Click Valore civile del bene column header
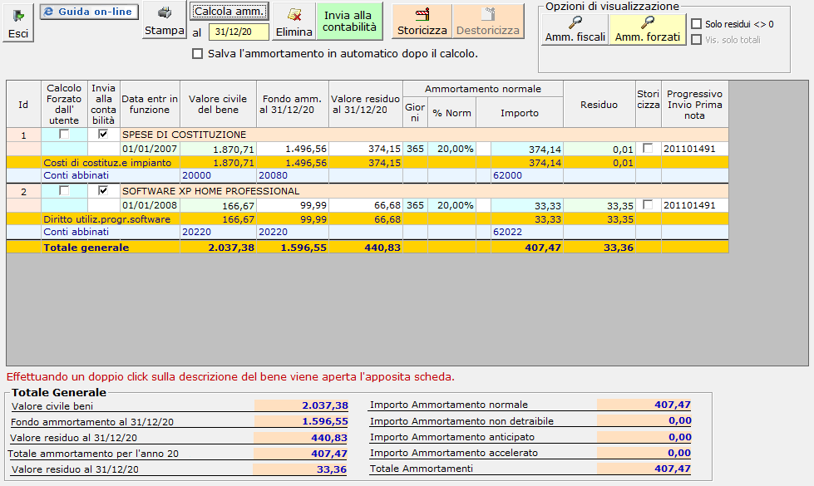This screenshot has height=486, width=814. (x=218, y=104)
